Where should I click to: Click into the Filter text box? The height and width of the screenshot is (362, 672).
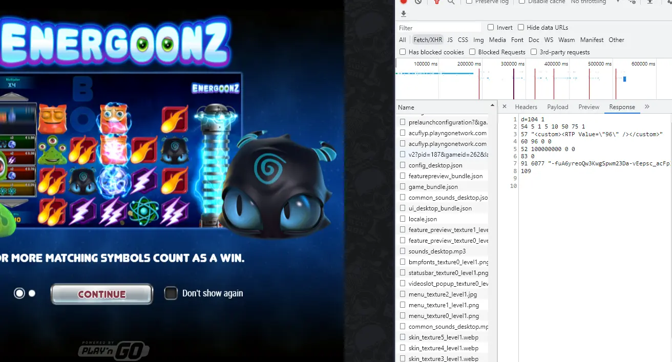click(439, 28)
